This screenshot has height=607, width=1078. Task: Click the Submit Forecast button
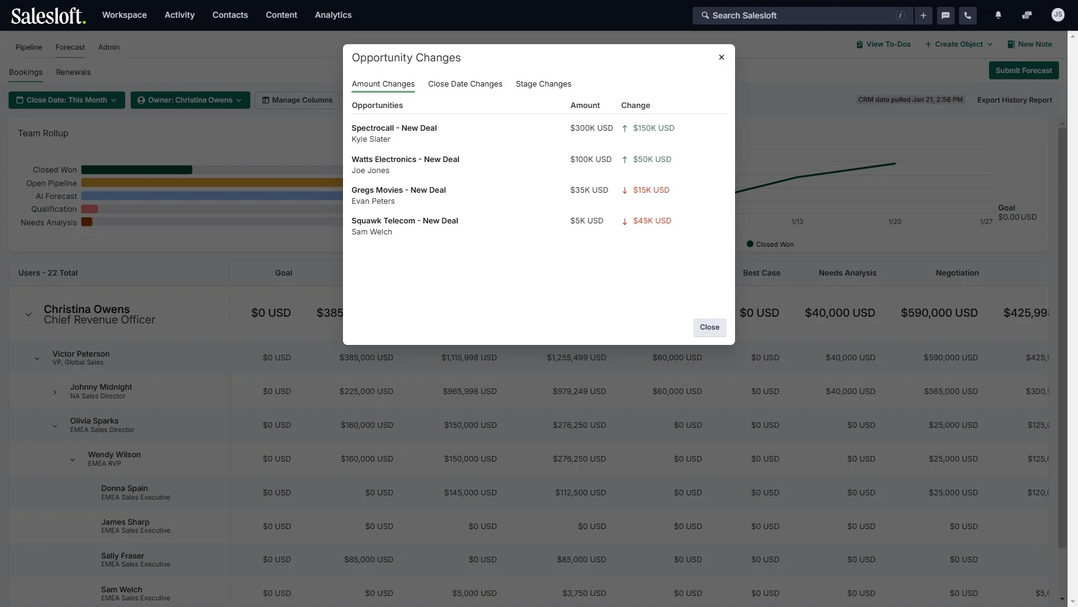(x=1023, y=71)
